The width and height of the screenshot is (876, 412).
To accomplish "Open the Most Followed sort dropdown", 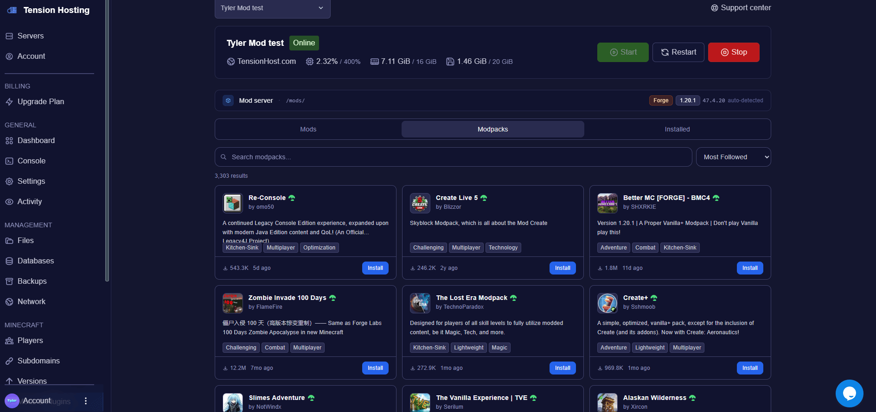I will [x=734, y=157].
